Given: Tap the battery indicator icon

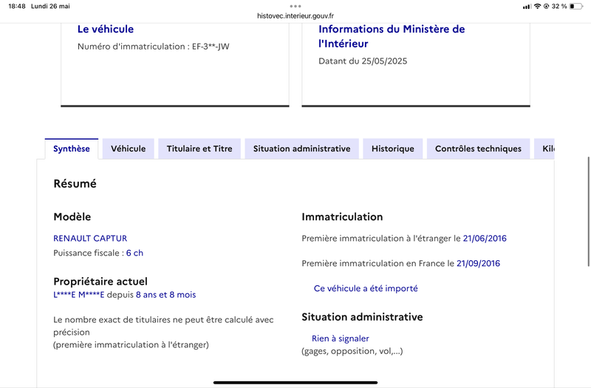Looking at the screenshot, I should pyautogui.click(x=576, y=6).
